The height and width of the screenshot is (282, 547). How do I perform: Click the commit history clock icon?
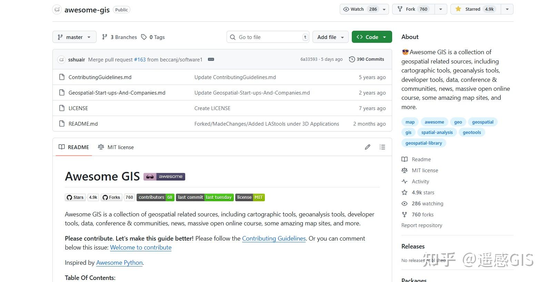[352, 59]
